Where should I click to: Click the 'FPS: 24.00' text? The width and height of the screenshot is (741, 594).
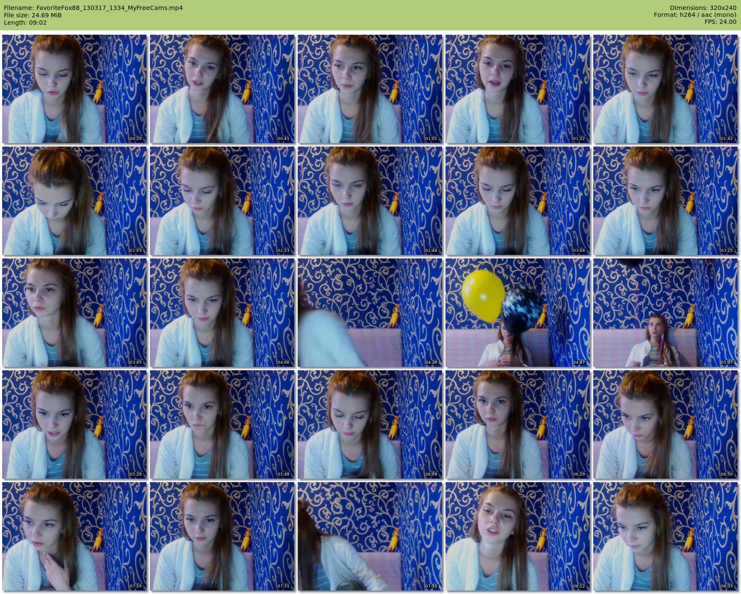721,23
